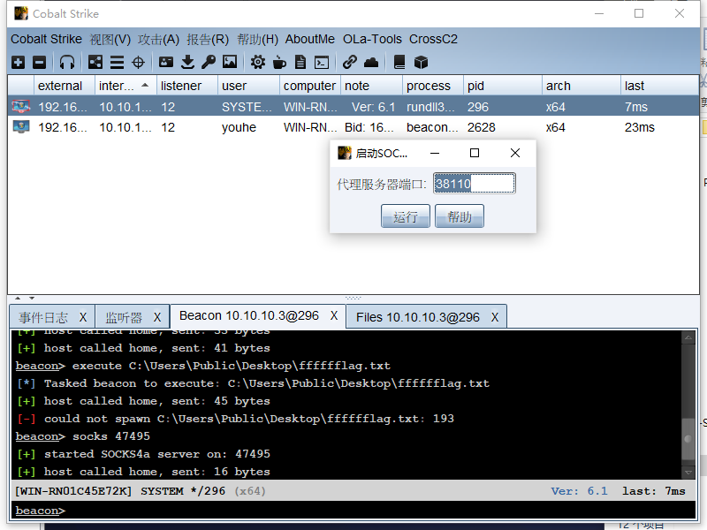Close the 监听器 tab with its X
This screenshot has height=530, width=707.
coord(157,317)
